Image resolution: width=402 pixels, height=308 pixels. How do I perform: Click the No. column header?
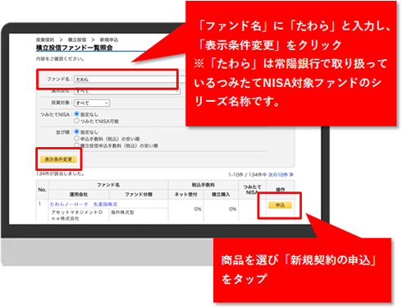tap(42, 190)
